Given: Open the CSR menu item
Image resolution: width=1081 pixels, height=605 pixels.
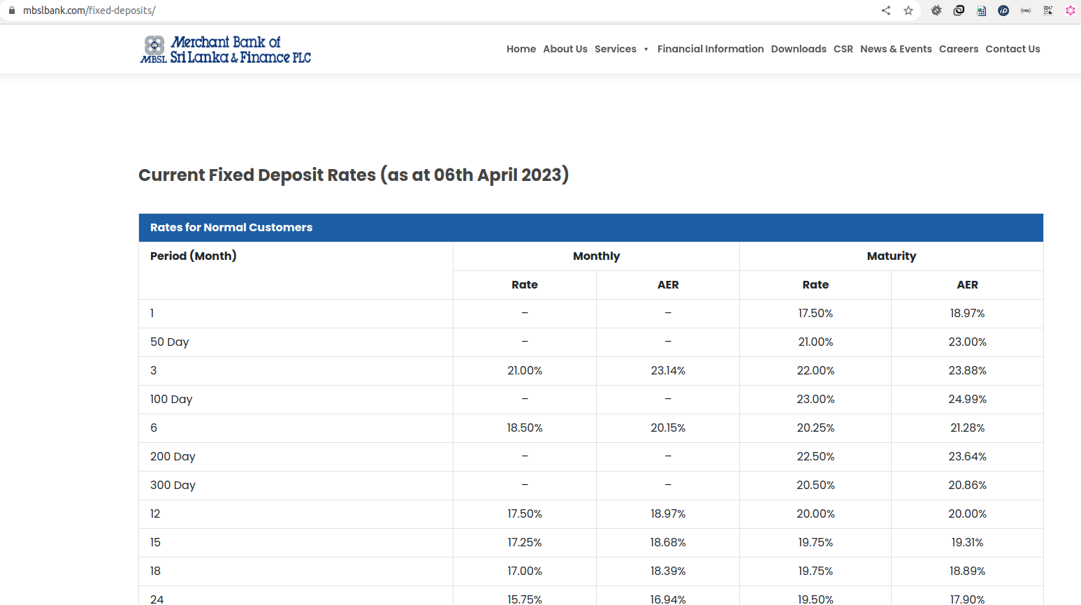Looking at the screenshot, I should (843, 49).
